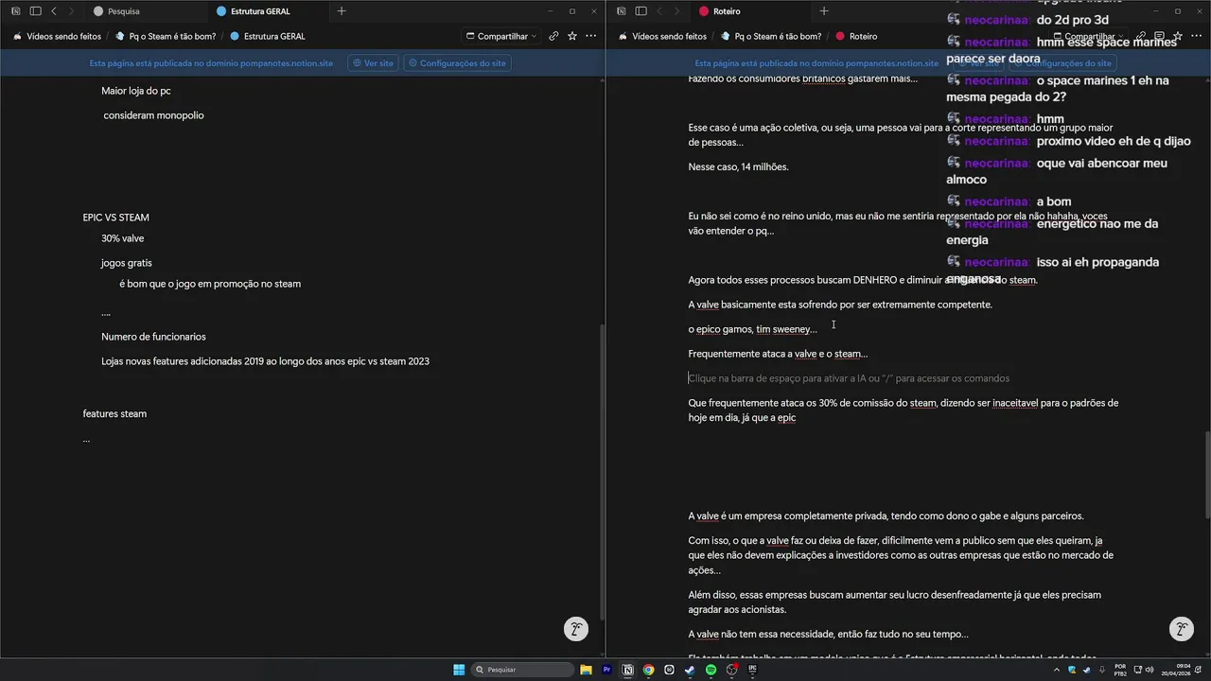This screenshot has height=681, width=1211.
Task: Show hidden system tray icons
Action: [1057, 670]
